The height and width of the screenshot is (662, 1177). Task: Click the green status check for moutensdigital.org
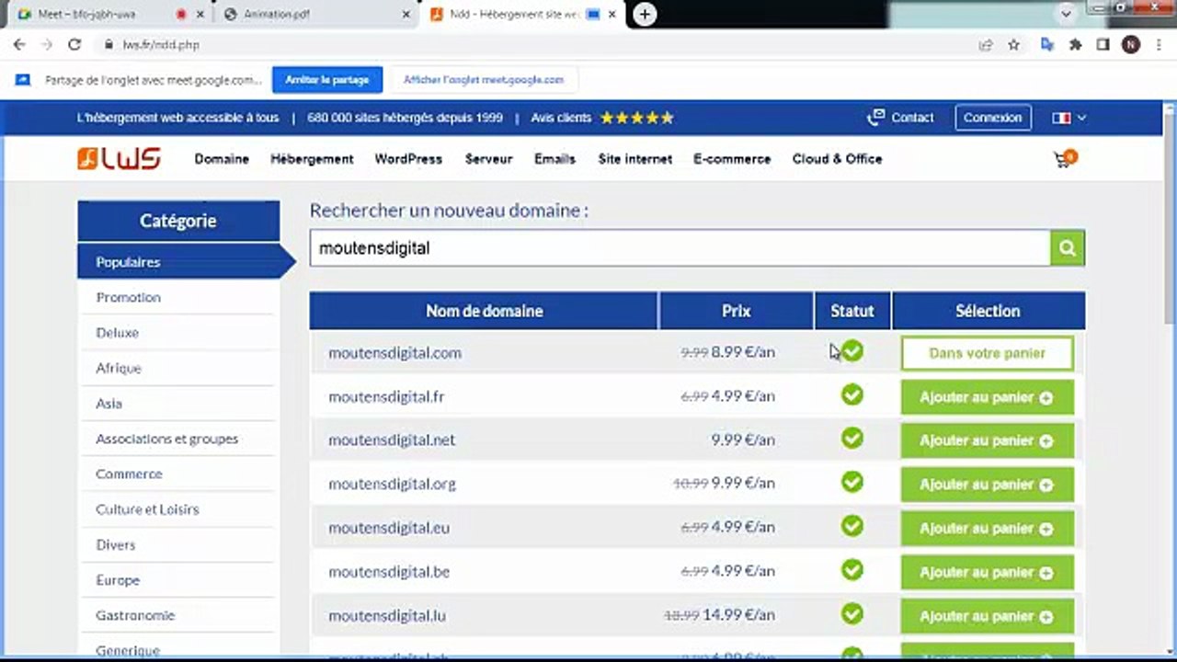852,482
